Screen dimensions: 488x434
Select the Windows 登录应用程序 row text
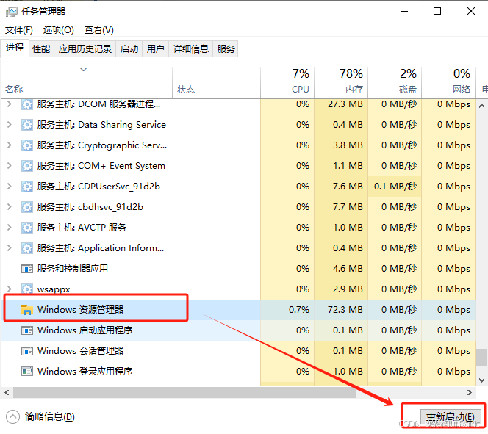click(x=85, y=371)
